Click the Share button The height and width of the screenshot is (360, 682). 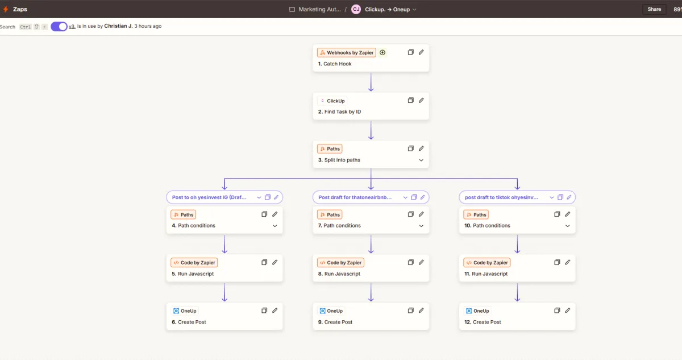[x=654, y=9]
